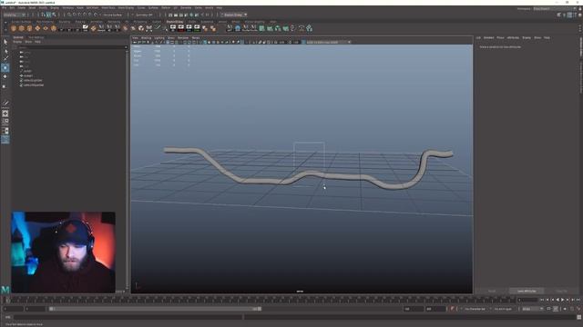Open the Edit Mesh menu
The width and height of the screenshot is (583, 327).
coord(93,8)
